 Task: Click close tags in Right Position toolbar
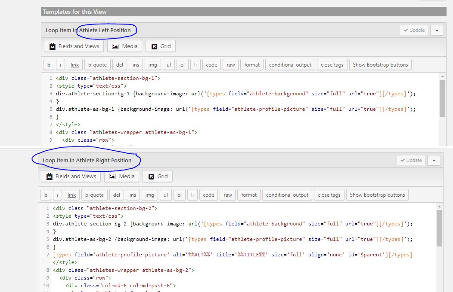click(329, 195)
